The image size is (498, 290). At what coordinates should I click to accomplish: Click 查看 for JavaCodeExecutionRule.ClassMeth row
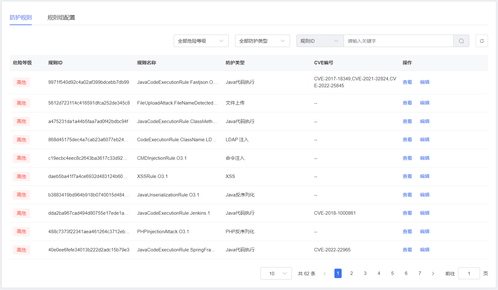coord(407,121)
